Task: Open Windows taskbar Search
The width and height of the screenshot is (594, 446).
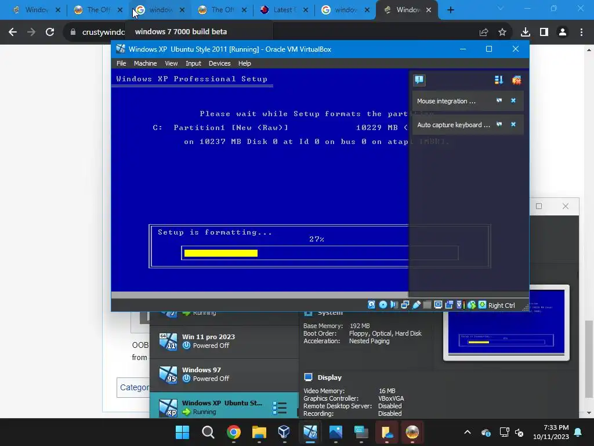Action: coord(208,432)
